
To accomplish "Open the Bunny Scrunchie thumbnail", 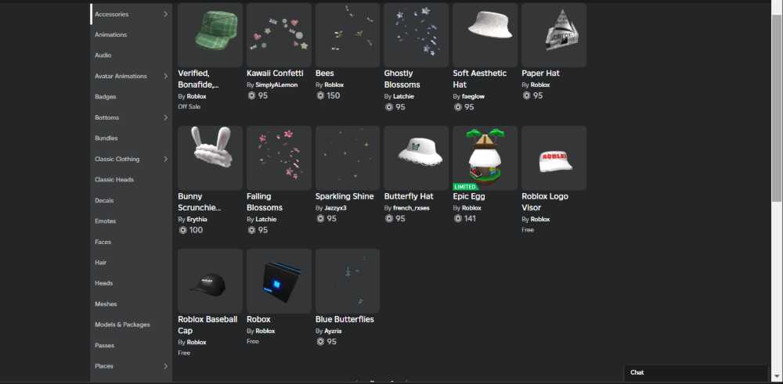I will pos(210,158).
